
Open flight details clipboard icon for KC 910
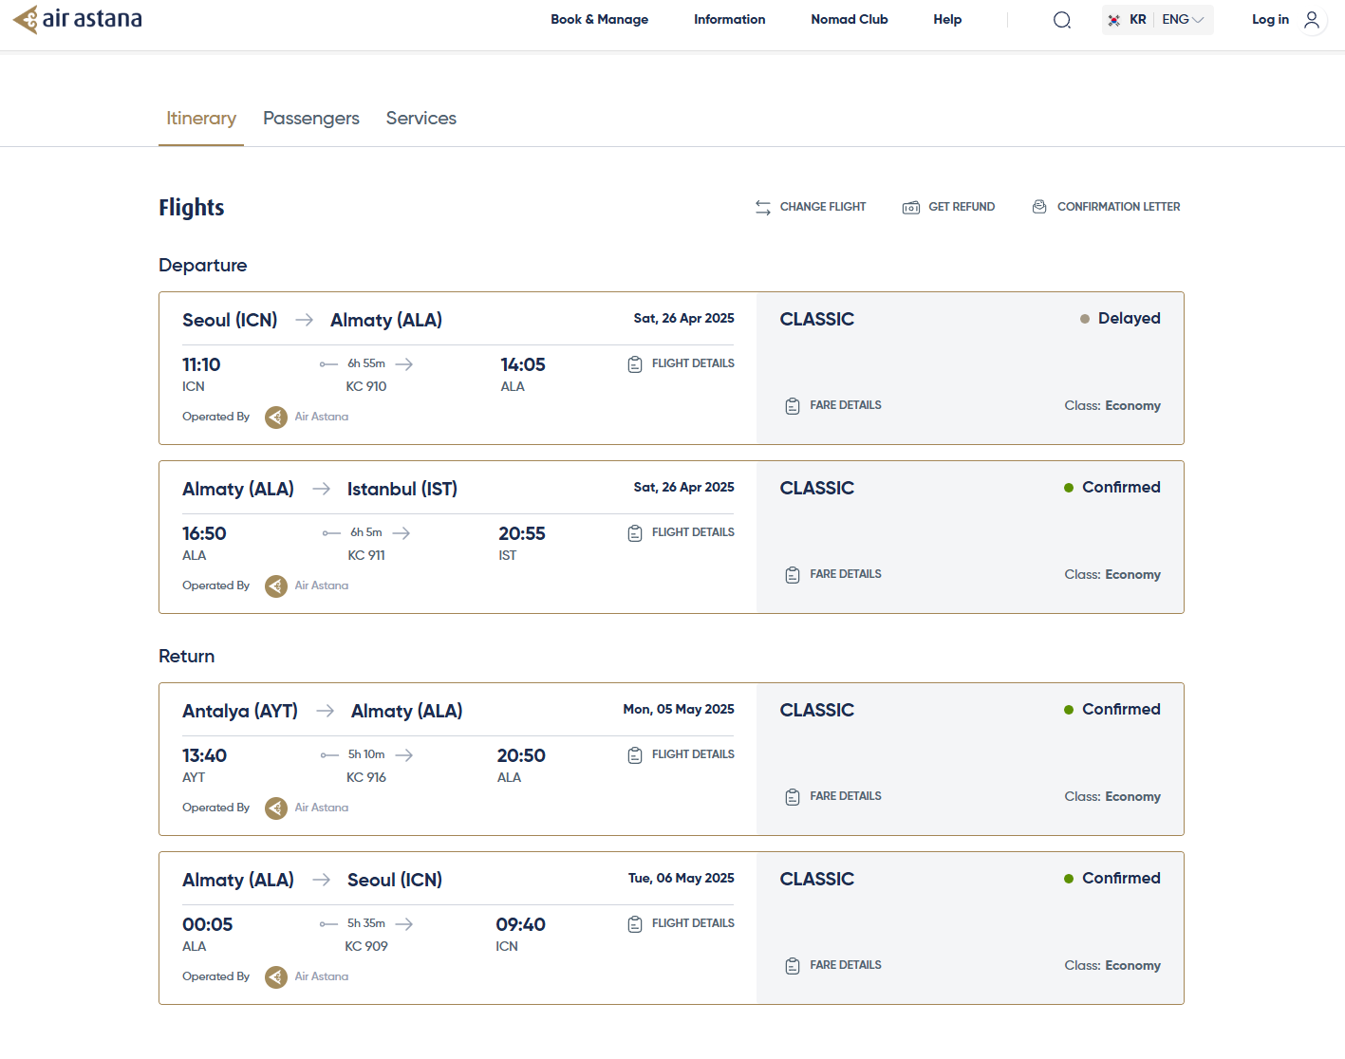coord(635,364)
